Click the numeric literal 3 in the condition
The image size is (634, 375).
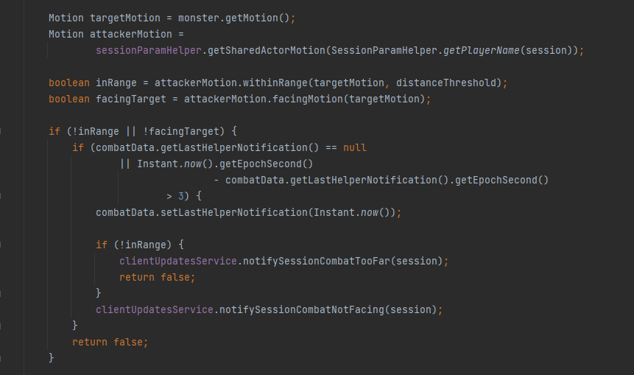pyautogui.click(x=180, y=196)
